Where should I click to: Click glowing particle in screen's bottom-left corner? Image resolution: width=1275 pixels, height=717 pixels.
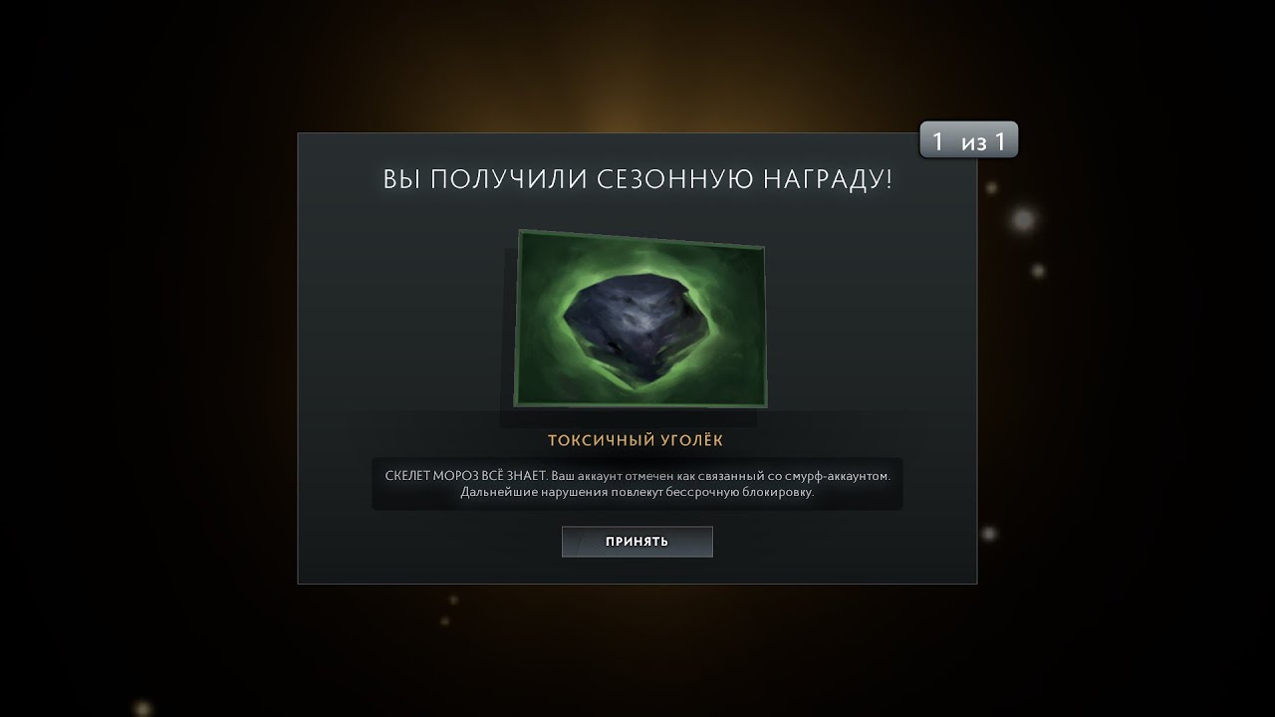tap(142, 707)
